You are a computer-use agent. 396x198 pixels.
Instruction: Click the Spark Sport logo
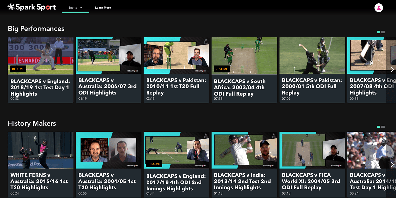point(32,7)
